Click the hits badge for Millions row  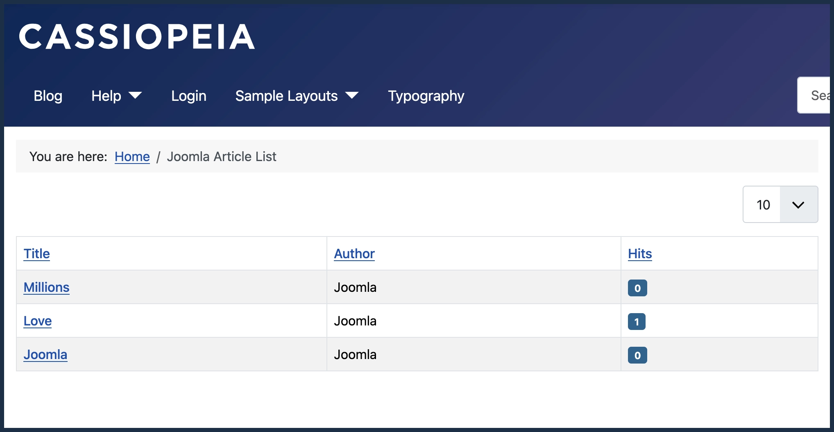tap(637, 288)
